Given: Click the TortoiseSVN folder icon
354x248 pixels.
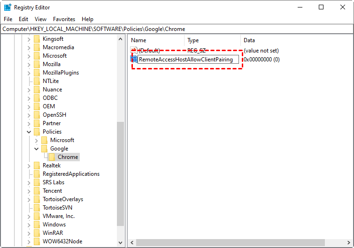Looking at the screenshot, I should (37, 208).
